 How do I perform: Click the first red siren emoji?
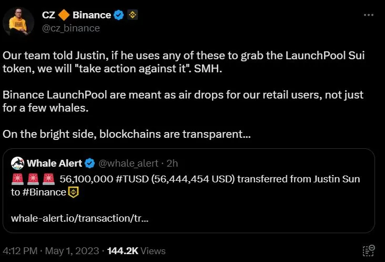(x=17, y=179)
